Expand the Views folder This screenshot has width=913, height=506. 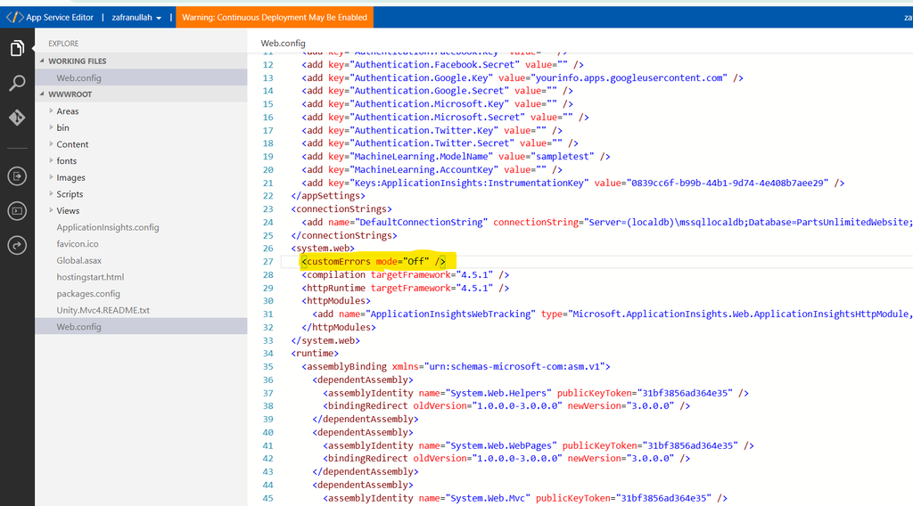click(51, 210)
